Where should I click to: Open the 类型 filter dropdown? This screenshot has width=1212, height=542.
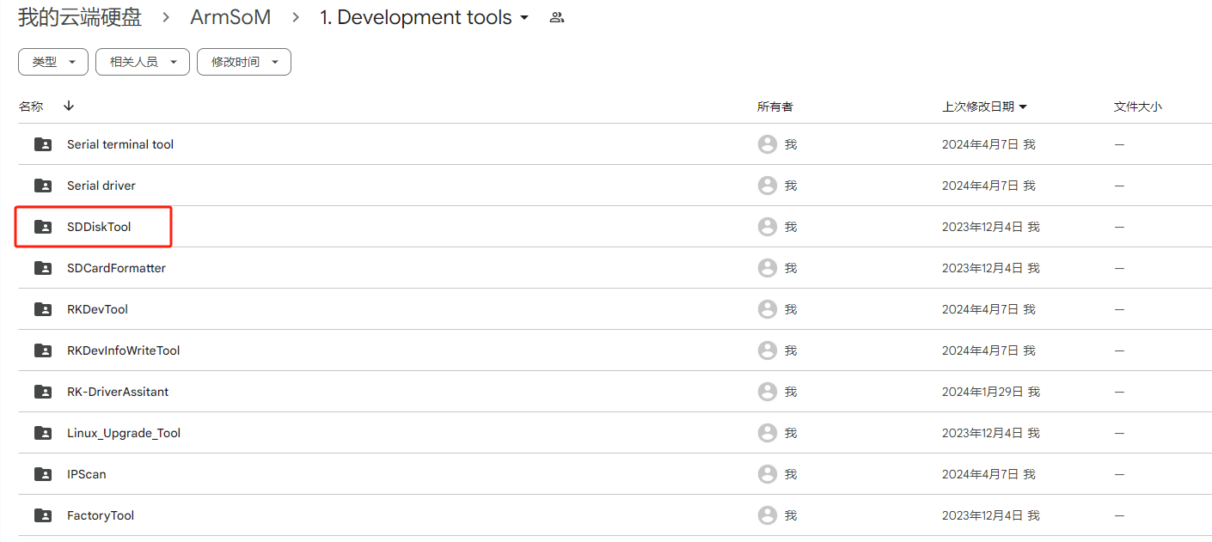click(x=52, y=61)
